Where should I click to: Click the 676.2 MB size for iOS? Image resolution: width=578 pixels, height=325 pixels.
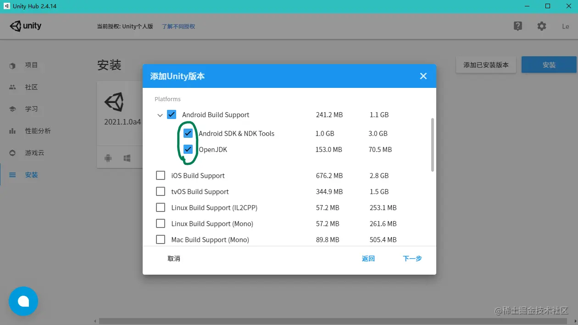tap(329, 176)
